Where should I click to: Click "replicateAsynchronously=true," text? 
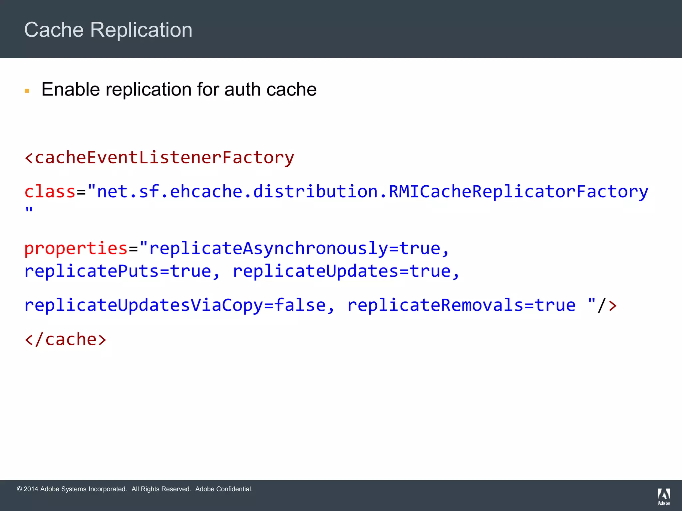pyautogui.click(x=299, y=249)
